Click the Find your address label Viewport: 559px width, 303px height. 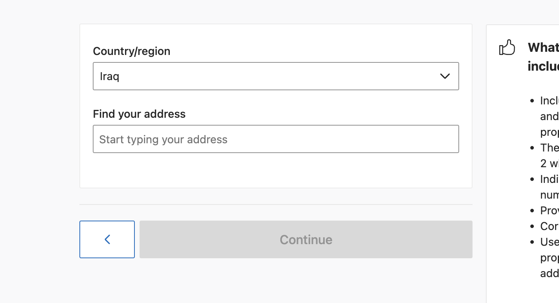coord(139,114)
